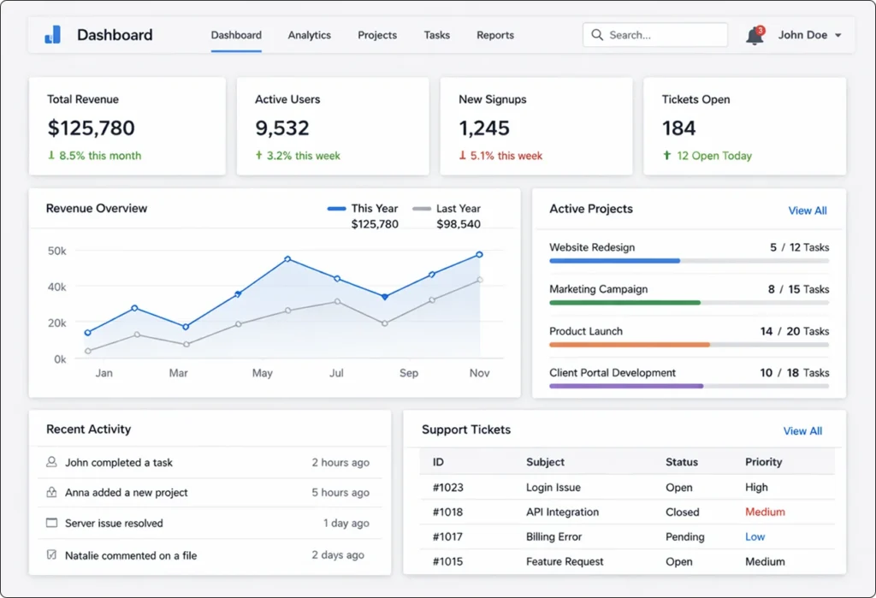Viewport: 876px width, 598px height.
Task: Click the blue Dashboard logo icon
Action: 53,35
